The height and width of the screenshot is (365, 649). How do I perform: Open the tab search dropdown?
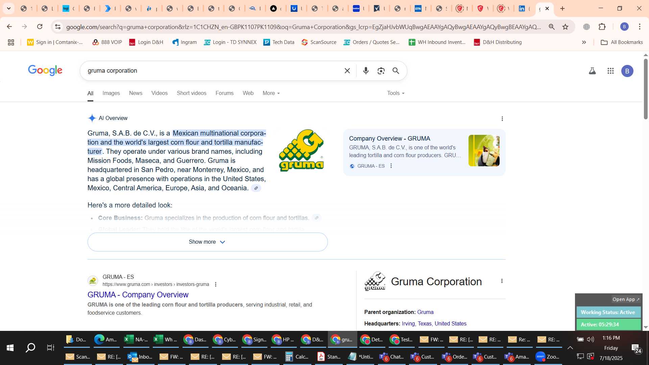pyautogui.click(x=9, y=8)
